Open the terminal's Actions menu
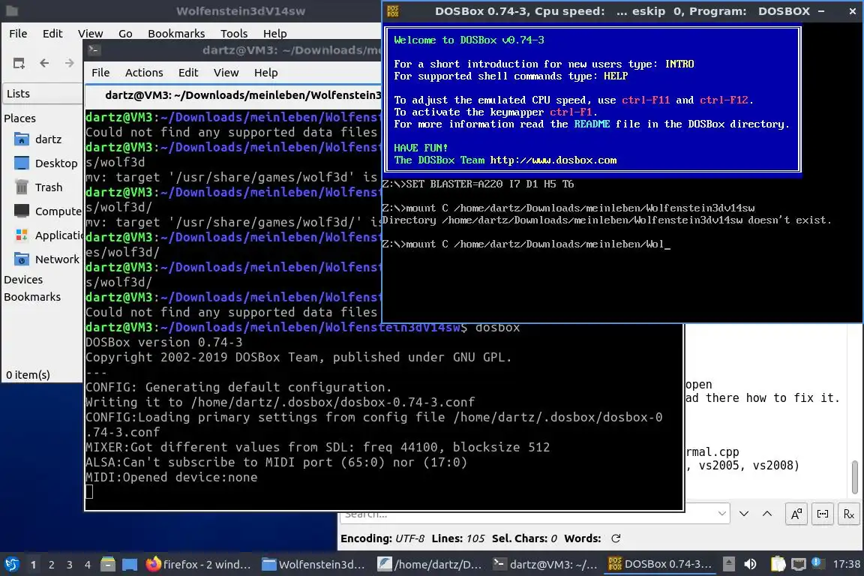The height and width of the screenshot is (576, 864). [x=144, y=73]
